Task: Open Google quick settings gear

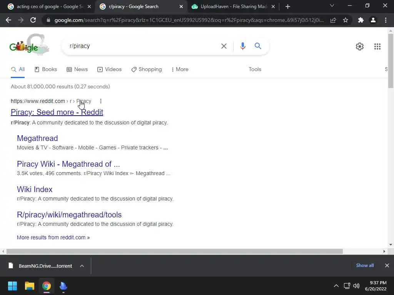Action: click(x=360, y=46)
